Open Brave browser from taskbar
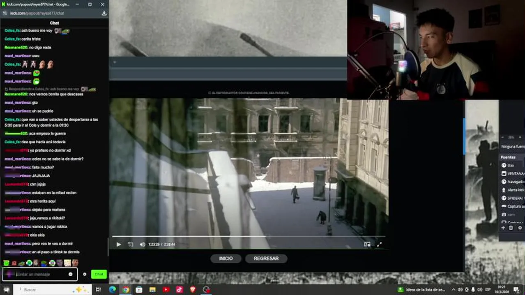 click(193, 290)
